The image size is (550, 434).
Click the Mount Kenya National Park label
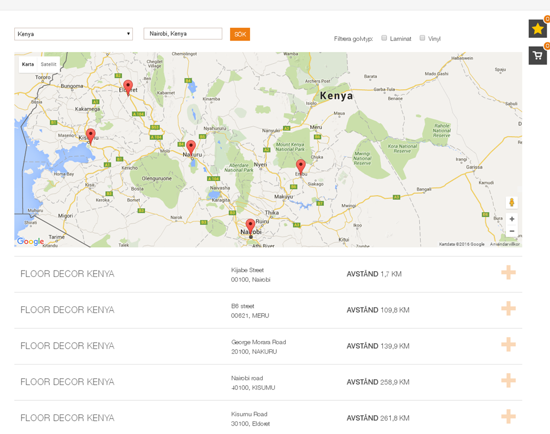pos(290,147)
